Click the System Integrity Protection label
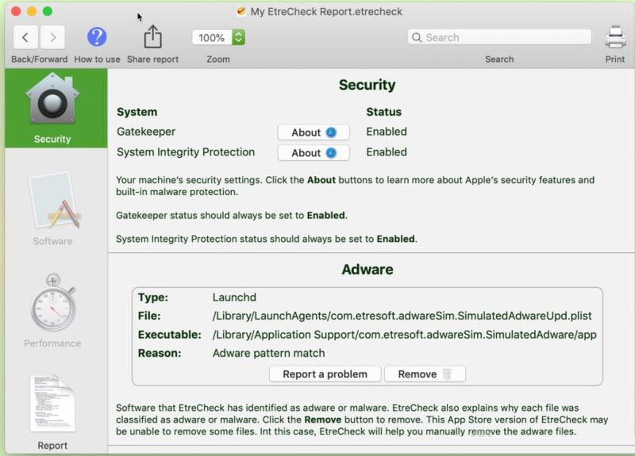This screenshot has width=635, height=456. click(186, 152)
